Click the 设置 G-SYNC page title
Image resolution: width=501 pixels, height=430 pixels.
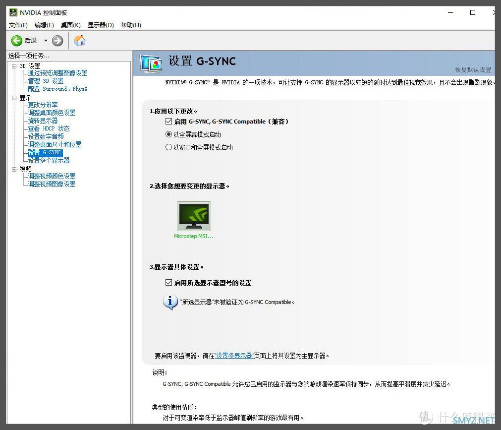click(x=202, y=61)
